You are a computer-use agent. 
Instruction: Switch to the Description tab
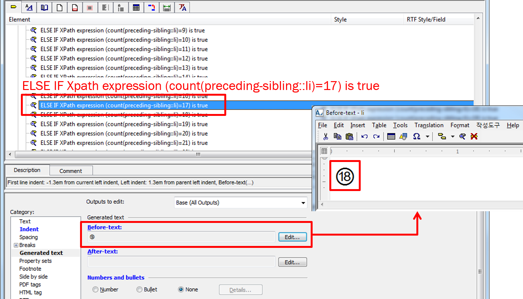[27, 170]
